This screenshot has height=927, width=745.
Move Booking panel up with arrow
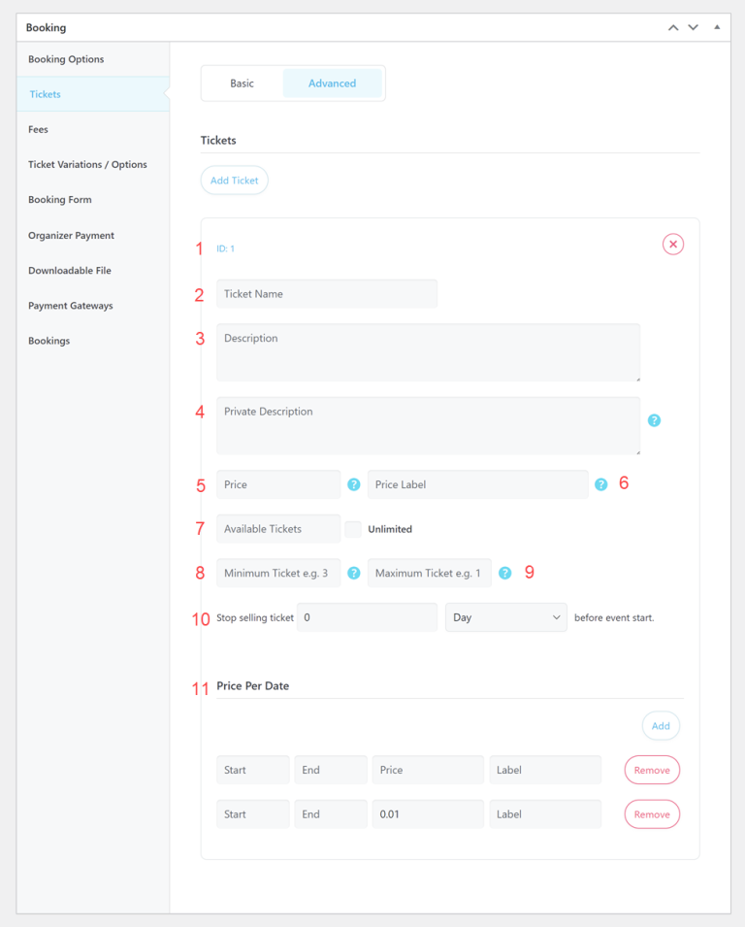673,27
